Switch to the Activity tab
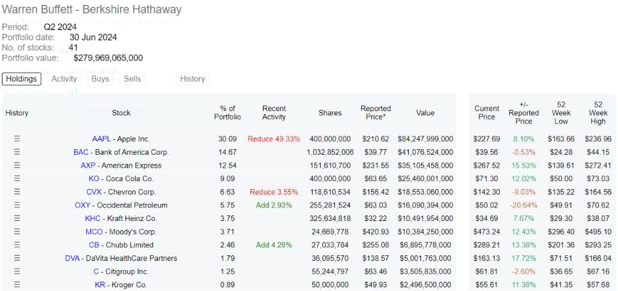Viewport: 618px width, 291px height. 64,79
